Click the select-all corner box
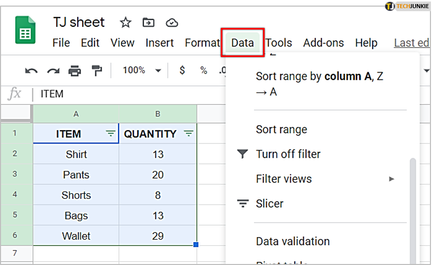433x265 pixels. click(x=15, y=113)
